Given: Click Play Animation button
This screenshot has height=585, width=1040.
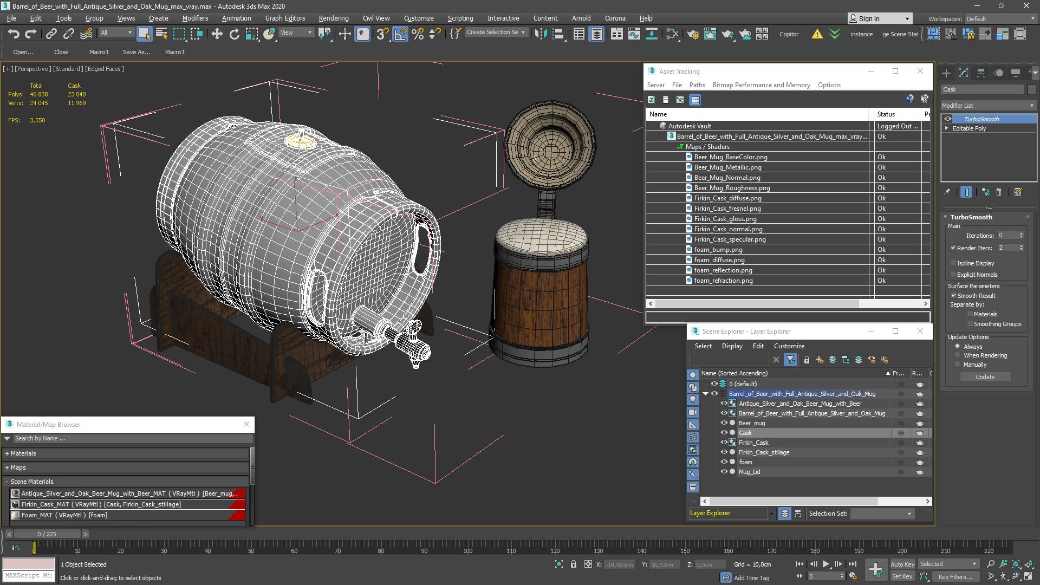Looking at the screenshot, I should coord(825,564).
